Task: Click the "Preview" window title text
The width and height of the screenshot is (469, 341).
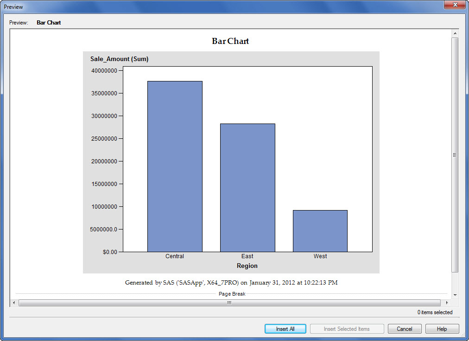Action: point(13,7)
